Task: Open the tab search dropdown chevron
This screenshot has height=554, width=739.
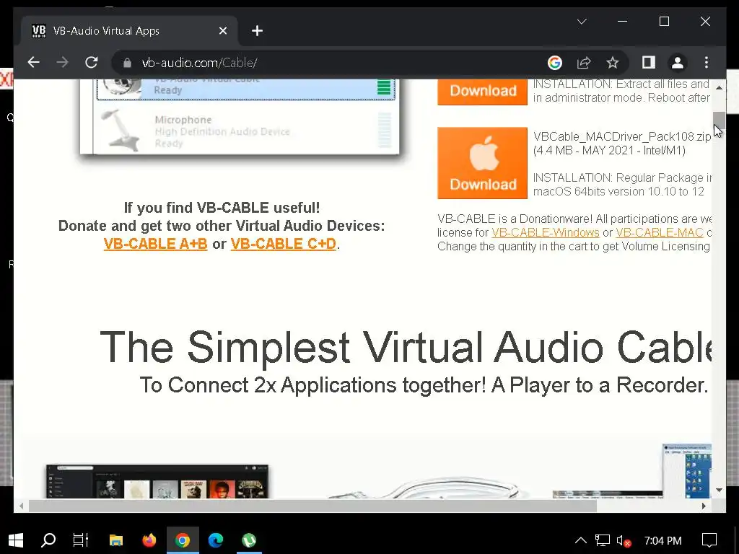Action: click(582, 21)
